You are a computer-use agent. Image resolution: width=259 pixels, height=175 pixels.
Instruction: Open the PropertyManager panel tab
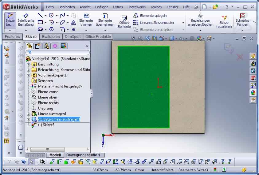pos(38,46)
